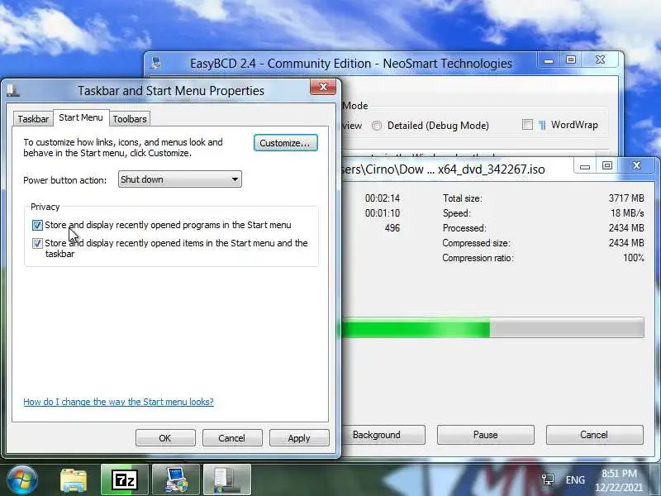Click OK in Taskbar Properties
661x496 pixels.
[x=165, y=438]
